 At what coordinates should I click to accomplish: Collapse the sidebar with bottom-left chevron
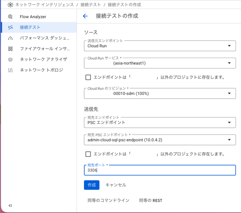point(10,205)
